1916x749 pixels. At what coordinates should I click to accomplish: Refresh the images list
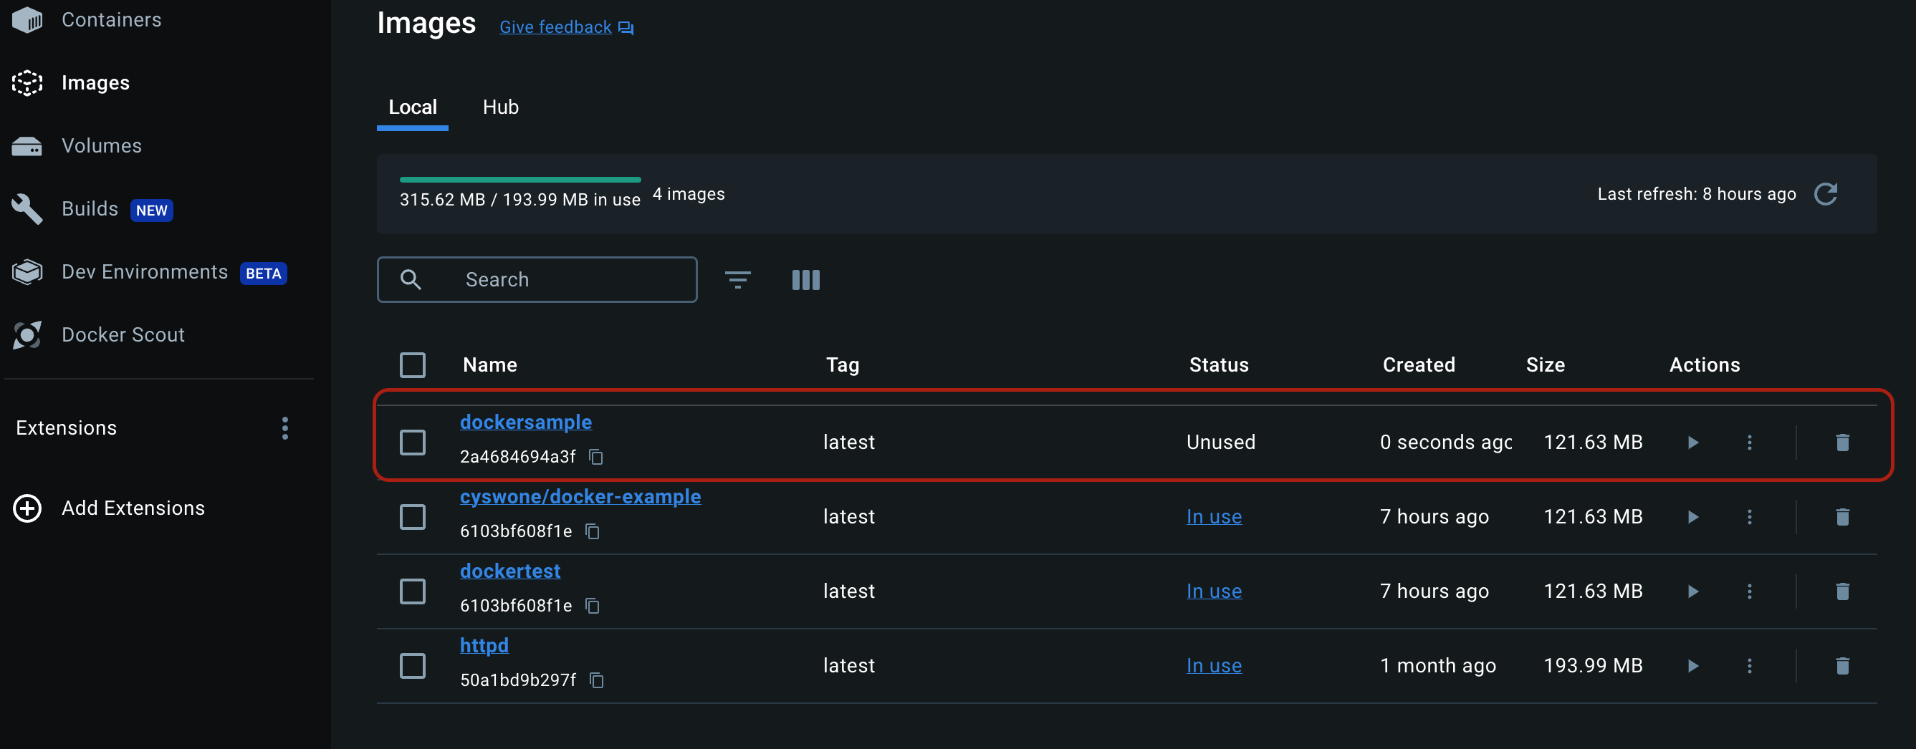(x=1826, y=194)
